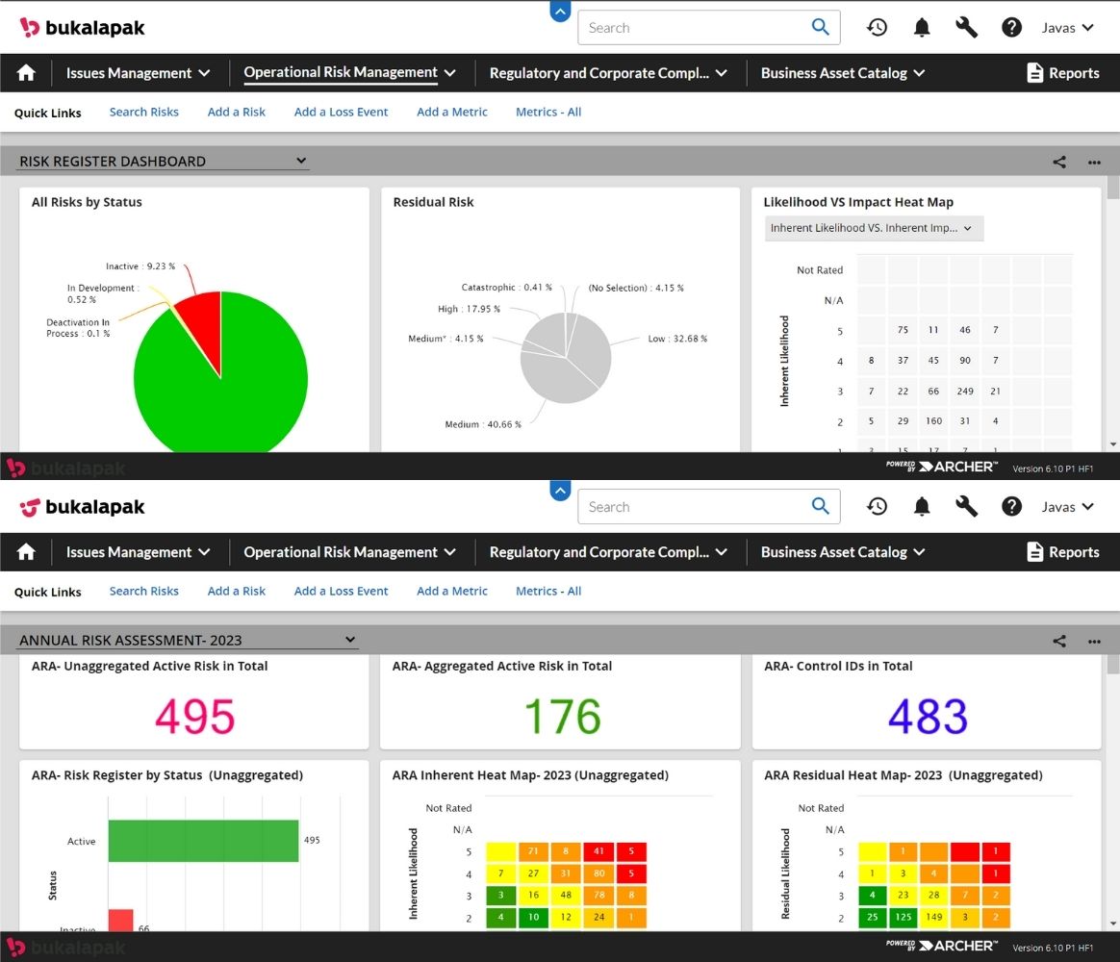Screen dimensions: 1120x962
Task: Select Business Asset Catalog in bottom window
Action: [833, 552]
